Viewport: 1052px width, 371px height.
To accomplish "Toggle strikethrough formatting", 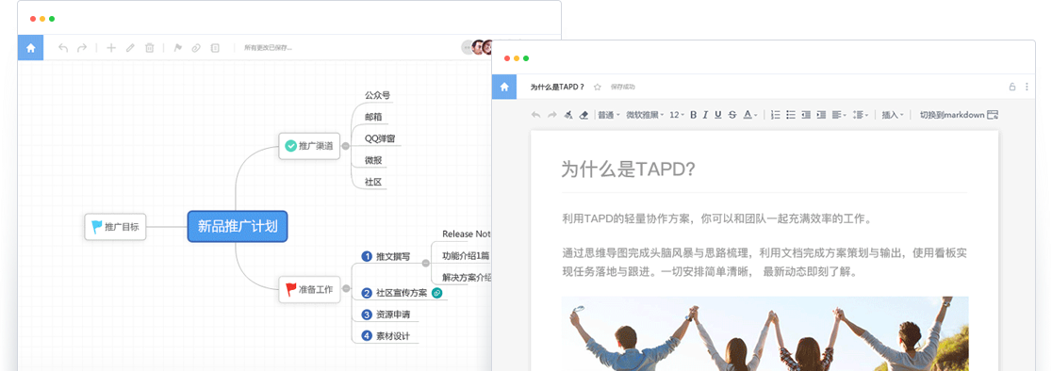I will click(732, 115).
